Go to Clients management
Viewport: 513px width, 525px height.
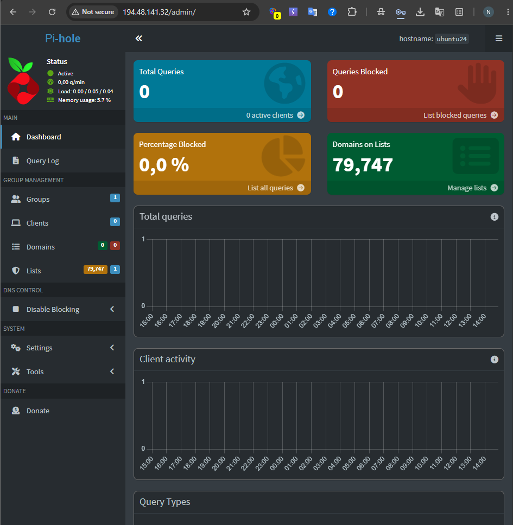coord(63,223)
